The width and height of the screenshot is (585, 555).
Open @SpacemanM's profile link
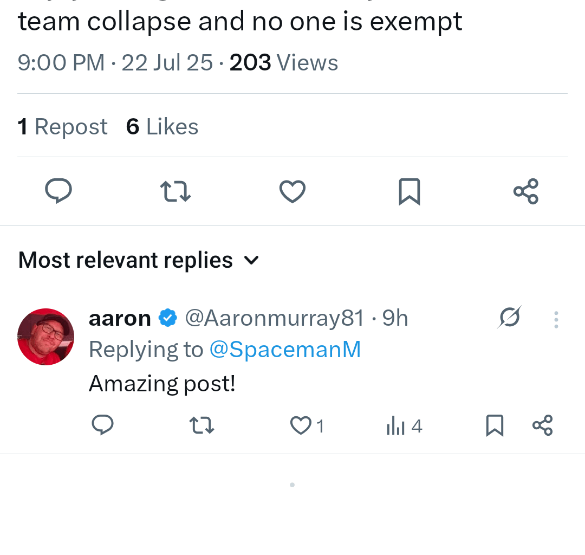pyautogui.click(x=285, y=350)
